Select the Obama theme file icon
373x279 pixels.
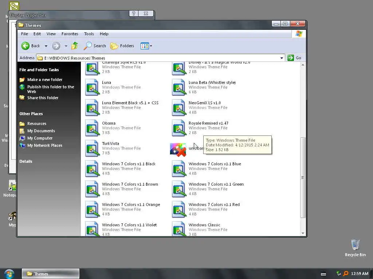tap(92, 128)
